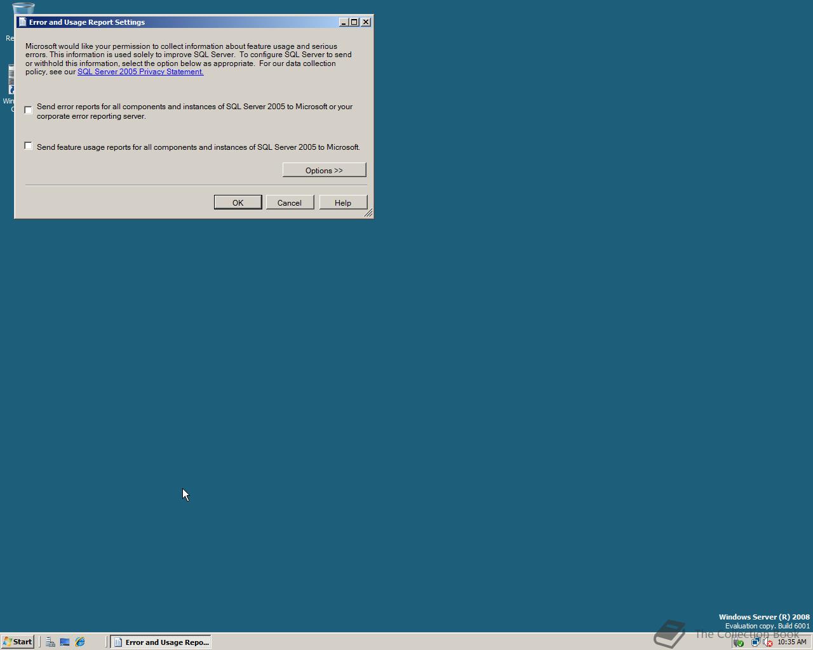Open the network connection tray icon
Image resolution: width=813 pixels, height=650 pixels.
pyautogui.click(x=755, y=642)
